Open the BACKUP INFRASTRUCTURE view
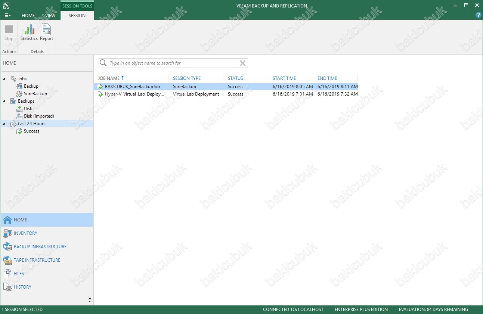The width and height of the screenshot is (483, 314). coord(47,247)
